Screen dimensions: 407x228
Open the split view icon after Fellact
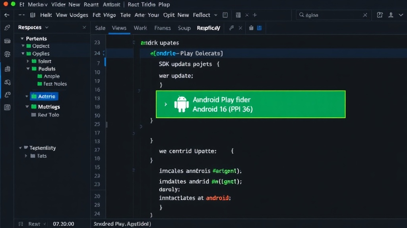click(x=225, y=15)
